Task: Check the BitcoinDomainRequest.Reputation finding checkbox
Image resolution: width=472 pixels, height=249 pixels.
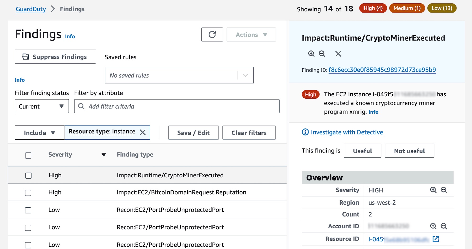Action: pos(28,193)
